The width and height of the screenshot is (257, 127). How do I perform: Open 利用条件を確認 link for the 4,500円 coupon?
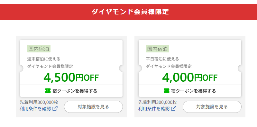[x=35, y=108]
